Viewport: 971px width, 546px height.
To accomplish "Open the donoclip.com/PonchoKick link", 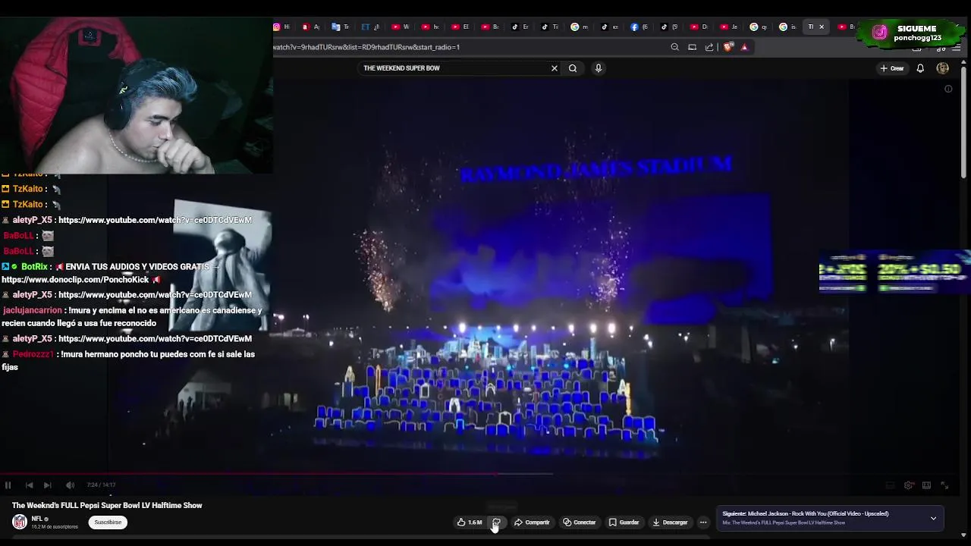I will pos(75,280).
